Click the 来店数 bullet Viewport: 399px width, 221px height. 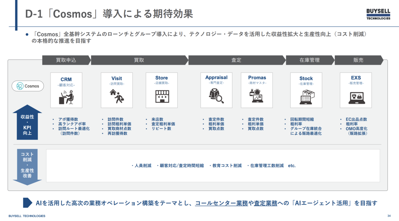pos(158,119)
